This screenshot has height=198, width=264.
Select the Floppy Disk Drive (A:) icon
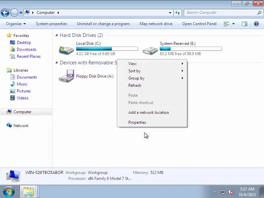(x=66, y=76)
